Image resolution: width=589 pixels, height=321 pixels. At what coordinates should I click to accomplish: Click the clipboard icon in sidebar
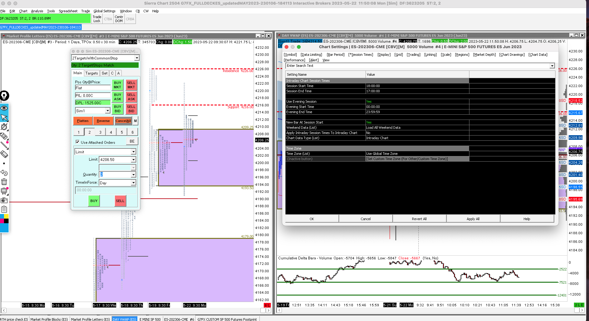click(4, 209)
